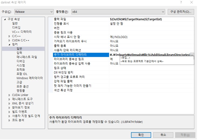Screen dimensions: 198x140
Task: Expand the 코드 분석 tree node
Action: pos(9,120)
